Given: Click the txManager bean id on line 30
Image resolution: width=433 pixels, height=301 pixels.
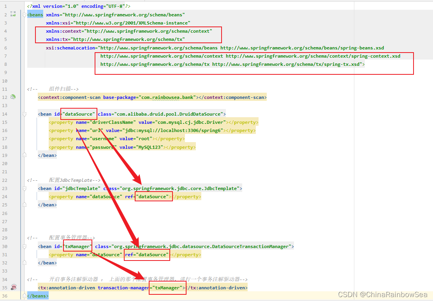Looking at the screenshot, I should (x=77, y=246).
